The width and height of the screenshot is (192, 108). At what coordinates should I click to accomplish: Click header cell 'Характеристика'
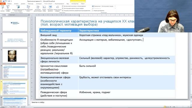(x=89, y=31)
